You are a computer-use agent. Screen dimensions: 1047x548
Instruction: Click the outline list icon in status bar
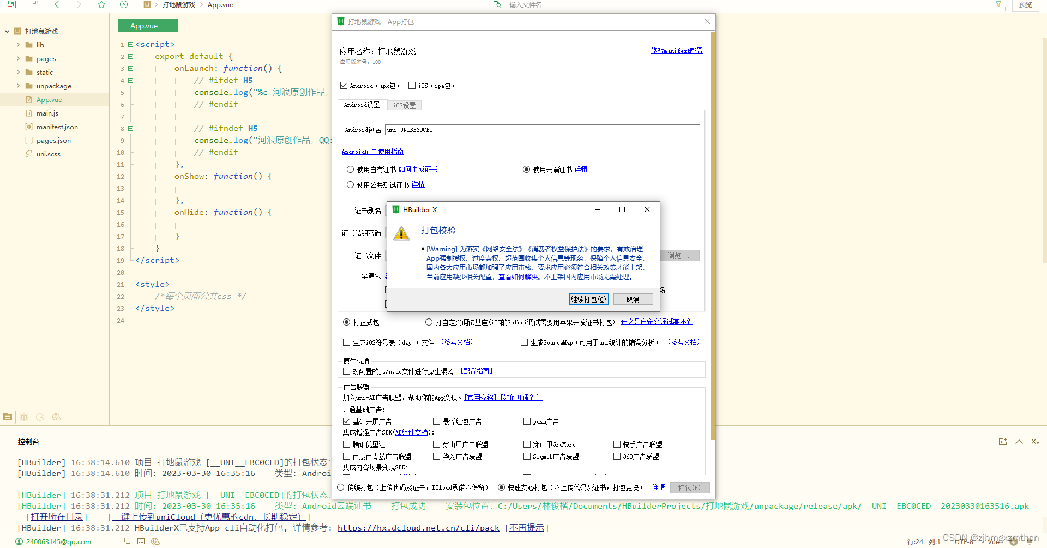[x=127, y=541]
